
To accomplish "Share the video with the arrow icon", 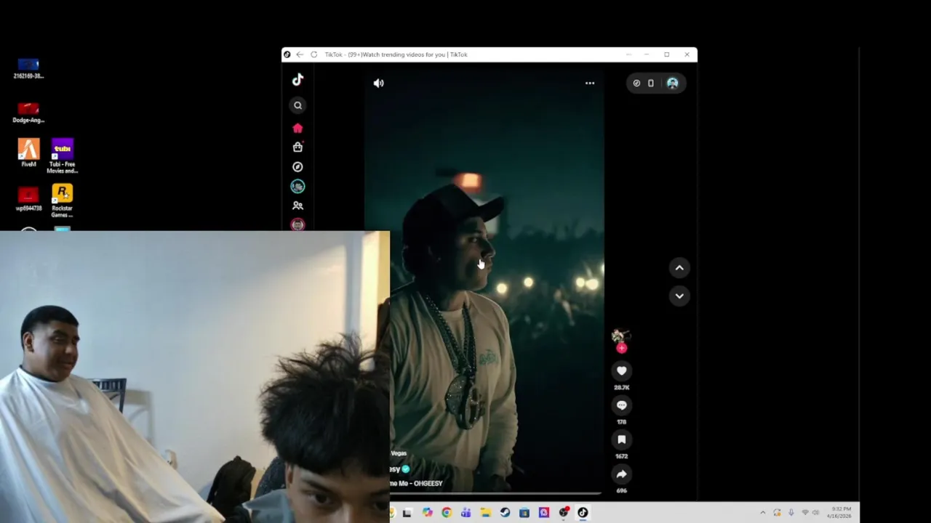I will (621, 474).
